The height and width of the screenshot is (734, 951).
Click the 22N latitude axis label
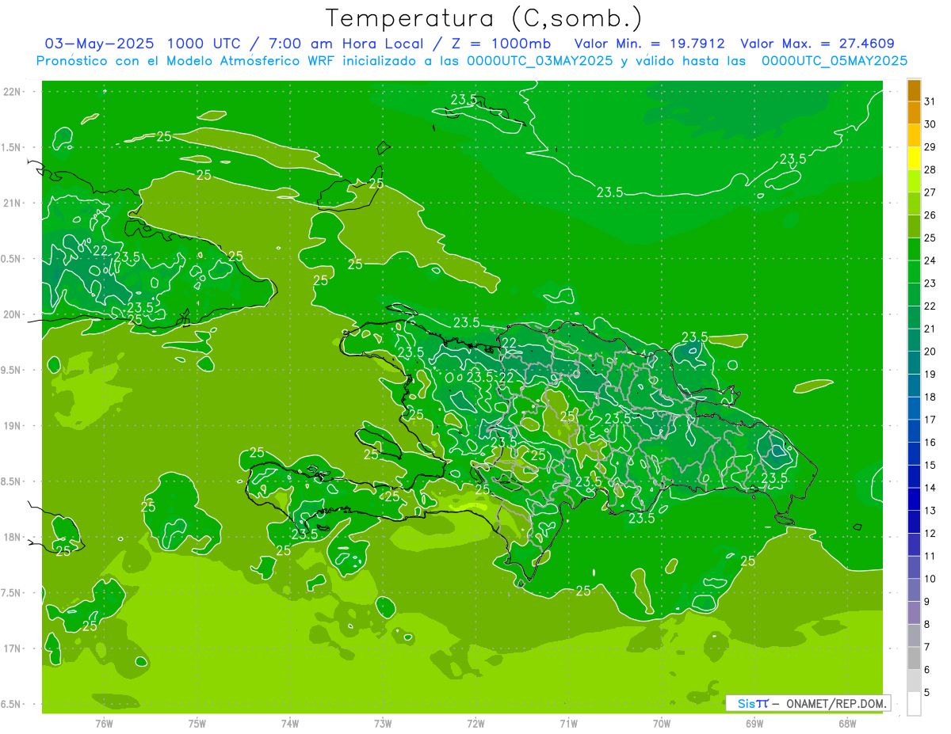point(12,92)
